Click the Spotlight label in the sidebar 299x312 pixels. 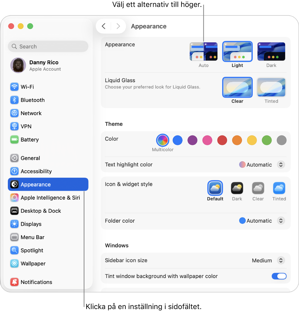click(32, 250)
